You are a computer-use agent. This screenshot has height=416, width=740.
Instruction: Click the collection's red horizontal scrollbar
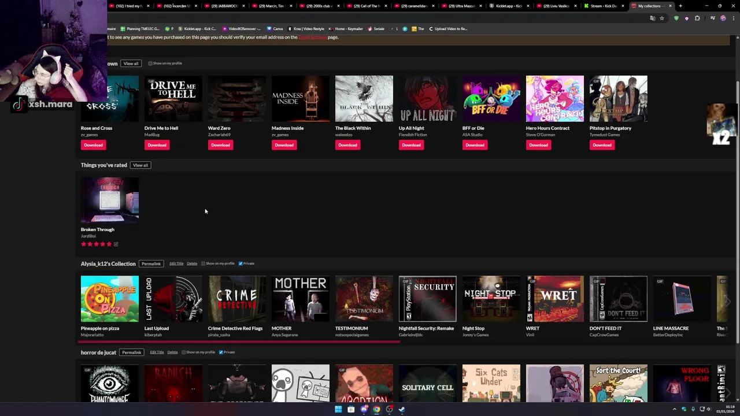pyautogui.click(x=240, y=341)
